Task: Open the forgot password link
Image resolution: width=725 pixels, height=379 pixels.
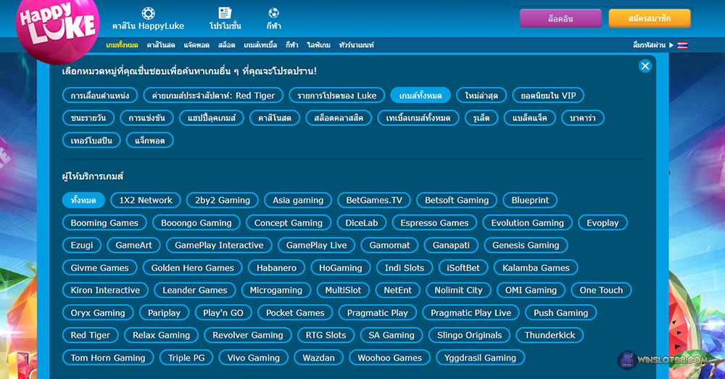Action: [x=649, y=46]
